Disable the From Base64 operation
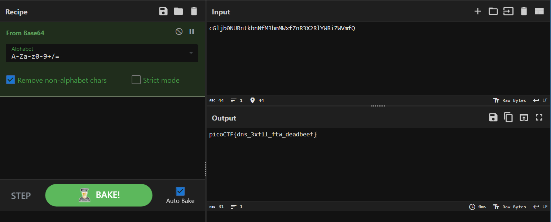 point(179,32)
